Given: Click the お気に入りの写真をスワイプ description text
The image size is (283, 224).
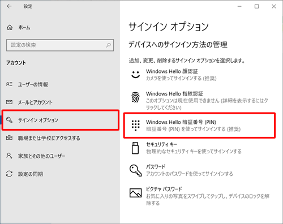Looking at the screenshot, I should pos(208,200).
